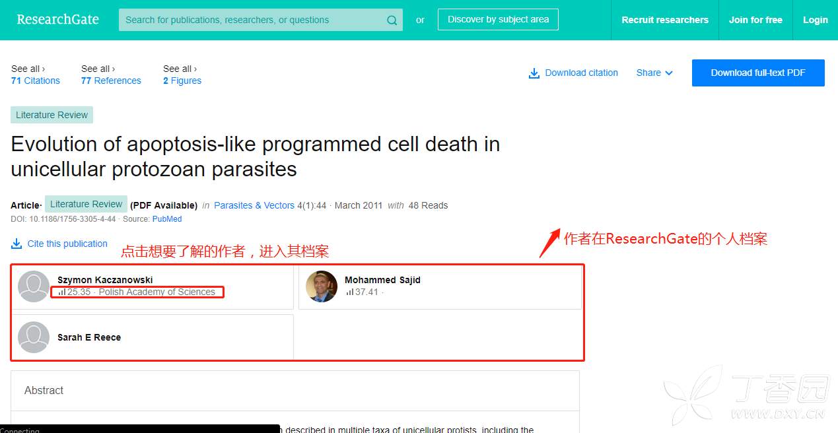Open Mohammed Sajid's profile photo
The width and height of the screenshot is (838, 433).
pyautogui.click(x=322, y=286)
